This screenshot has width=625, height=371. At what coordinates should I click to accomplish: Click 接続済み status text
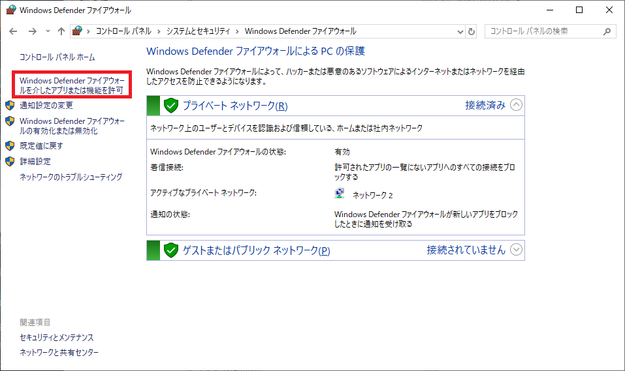[x=485, y=105]
